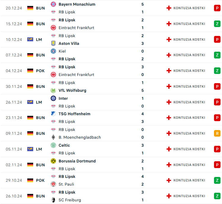The width and height of the screenshot is (222, 204).
Task: Click the orange R badge for Moenchengladbach draw
Action: (217, 133)
